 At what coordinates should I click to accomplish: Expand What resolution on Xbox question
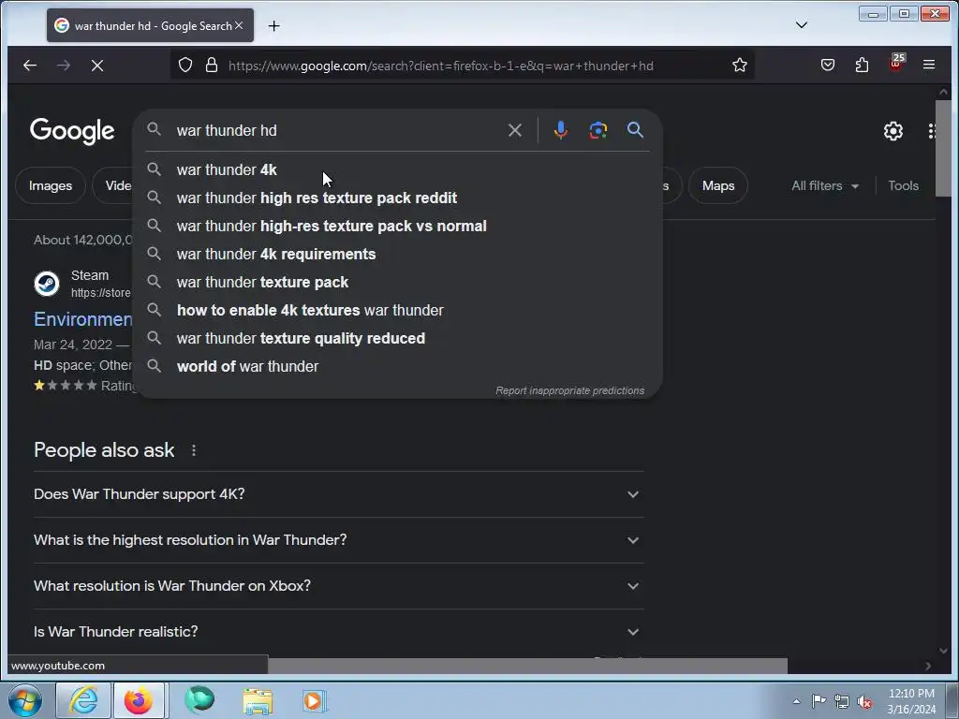(339, 586)
